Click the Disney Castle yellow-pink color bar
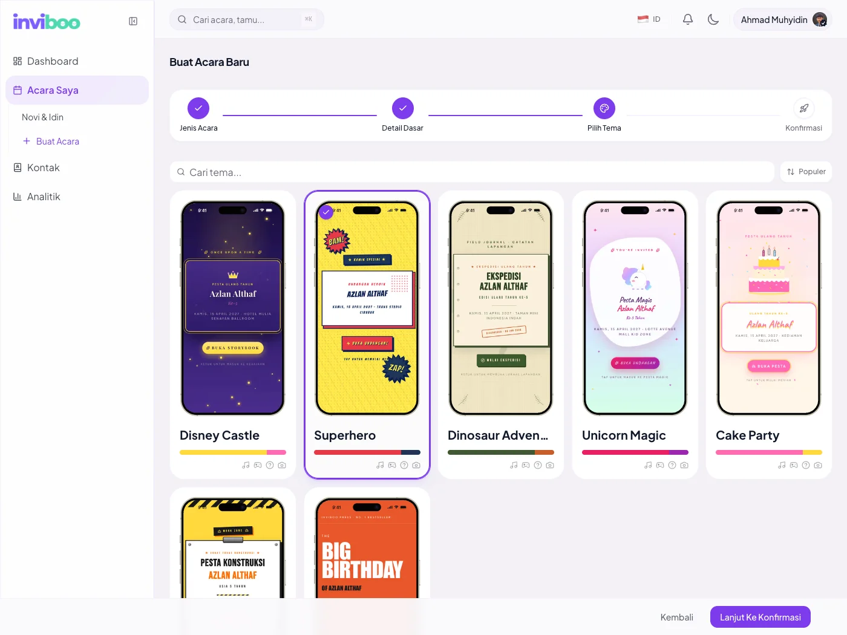The width and height of the screenshot is (847, 635). coord(233,452)
